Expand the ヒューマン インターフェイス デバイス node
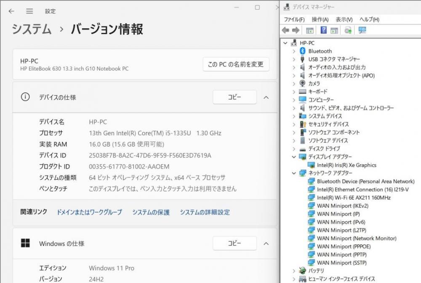Image resolution: width=421 pixels, height=283 pixels. point(294,279)
